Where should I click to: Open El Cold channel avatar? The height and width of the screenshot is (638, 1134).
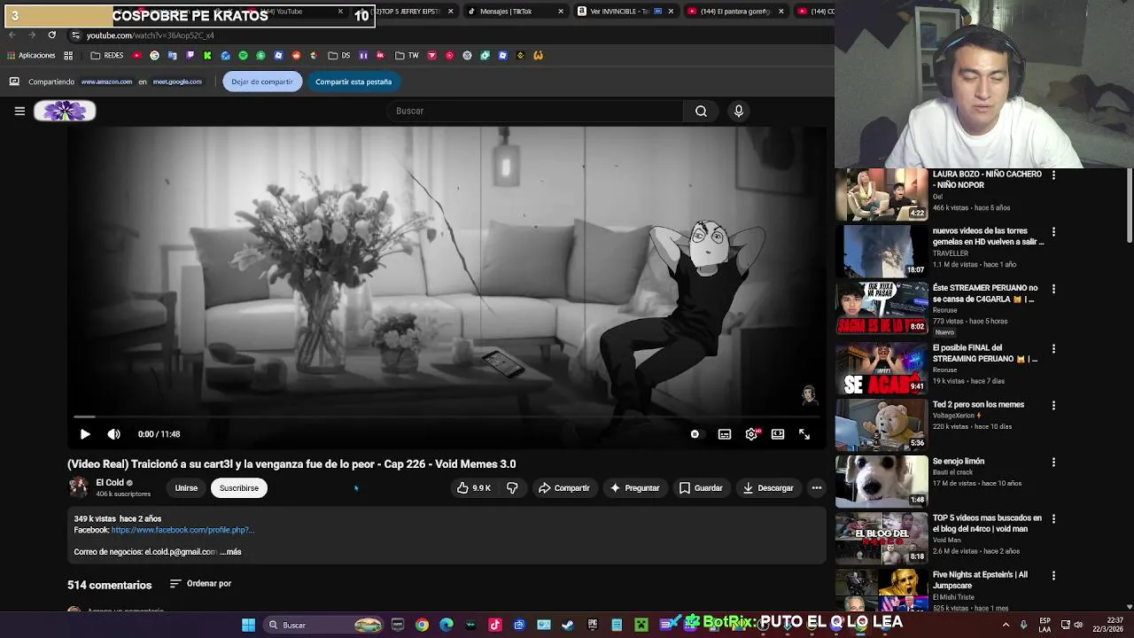pos(78,487)
